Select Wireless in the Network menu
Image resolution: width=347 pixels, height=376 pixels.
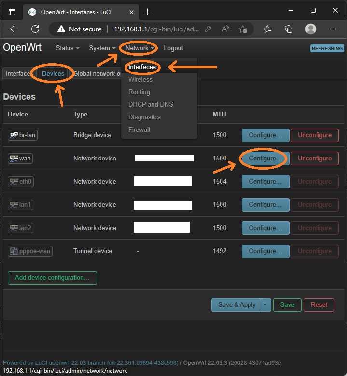pos(140,79)
